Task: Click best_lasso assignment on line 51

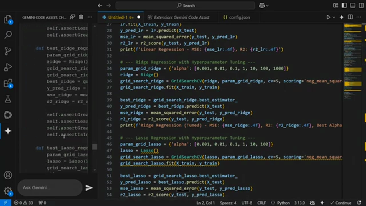Action: (179, 176)
